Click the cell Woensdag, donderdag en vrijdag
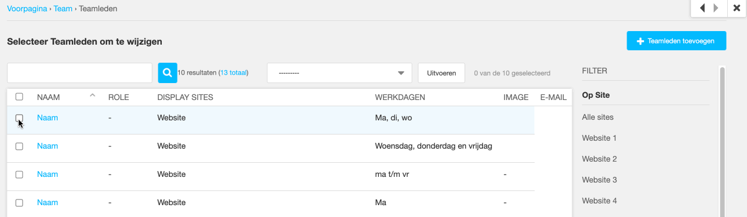Viewport: 747px width, 217px height. coord(434,146)
